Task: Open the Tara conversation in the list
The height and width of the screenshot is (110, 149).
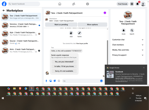Action: (x=21, y=17)
